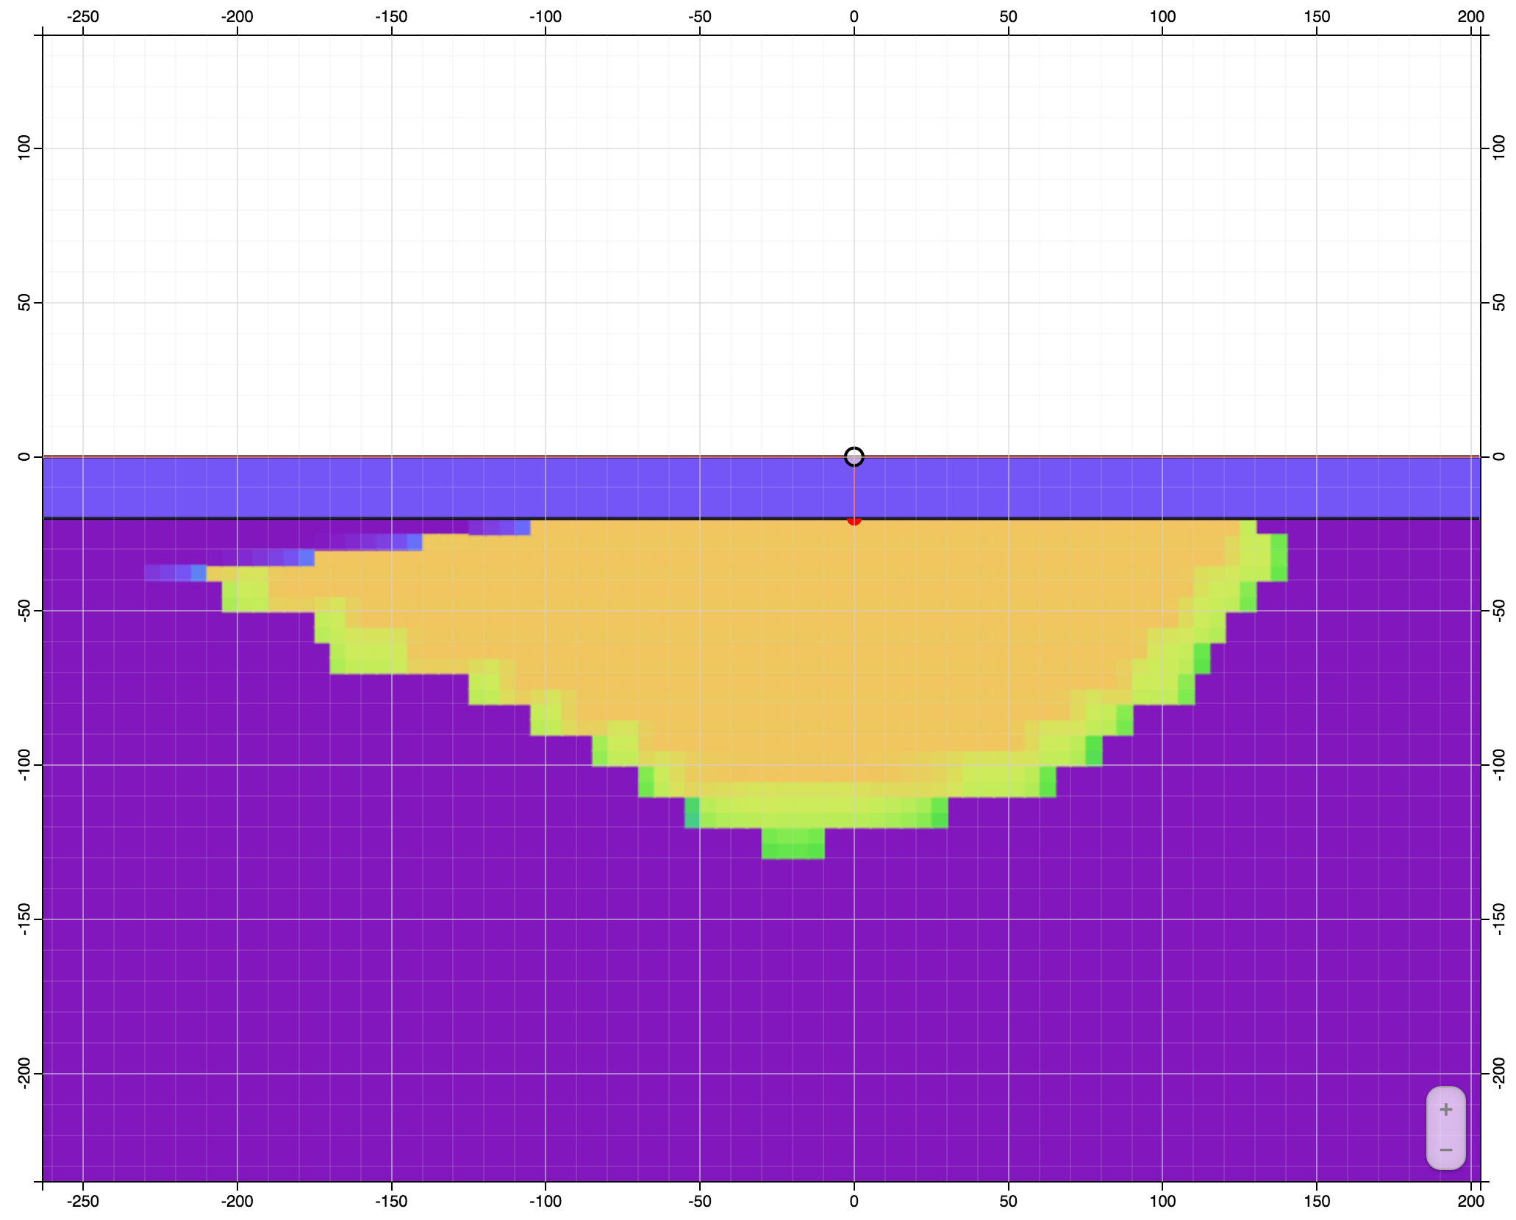Click the minus zoom-out button

pyautogui.click(x=1445, y=1149)
